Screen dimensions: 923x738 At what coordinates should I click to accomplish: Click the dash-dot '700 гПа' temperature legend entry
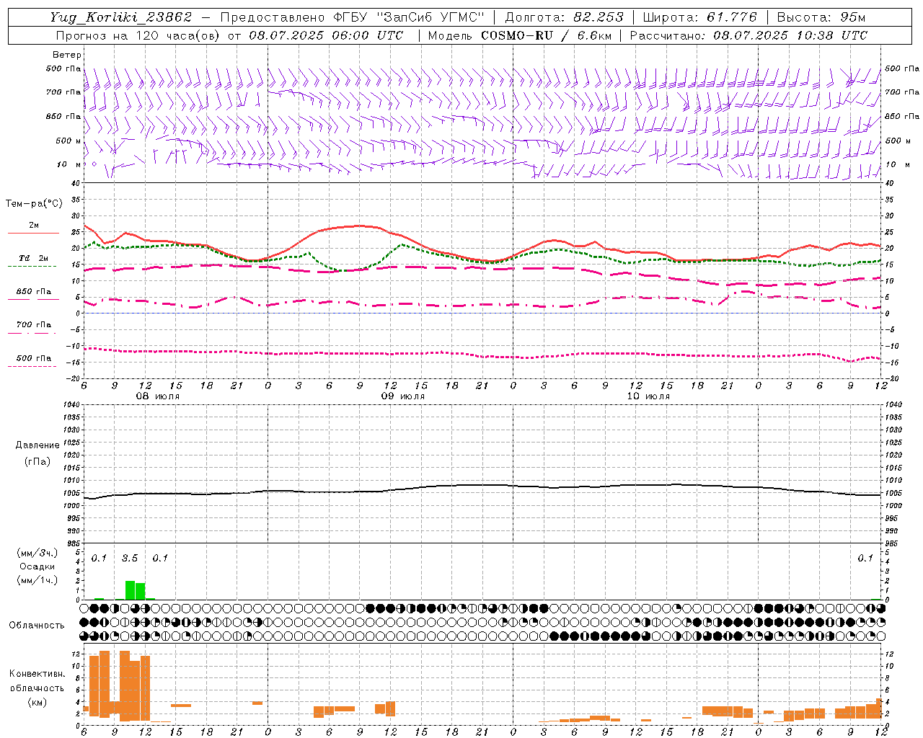(33, 329)
